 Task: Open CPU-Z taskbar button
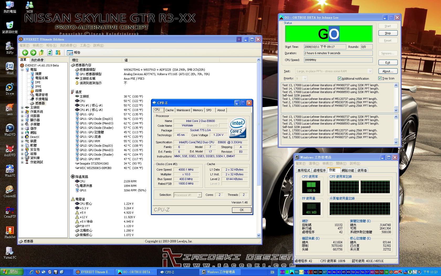click(x=178, y=272)
